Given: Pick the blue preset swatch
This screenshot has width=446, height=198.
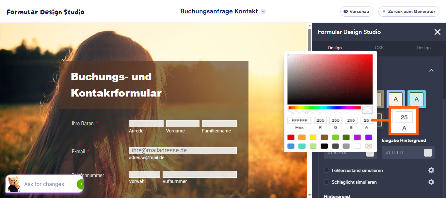Looking at the screenshot, I should (291, 146).
